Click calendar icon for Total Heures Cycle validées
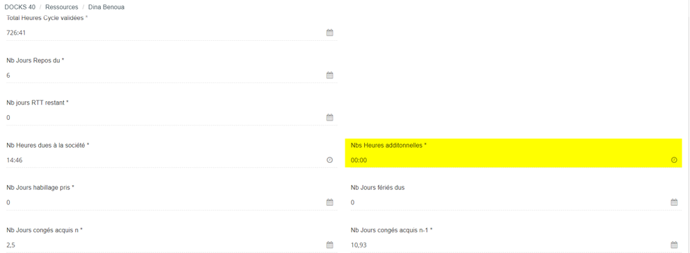The height and width of the screenshot is (253, 690). point(329,33)
